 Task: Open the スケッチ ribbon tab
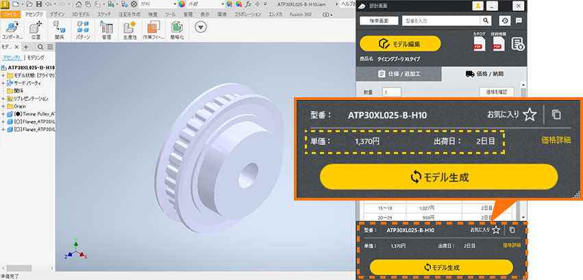(x=104, y=14)
